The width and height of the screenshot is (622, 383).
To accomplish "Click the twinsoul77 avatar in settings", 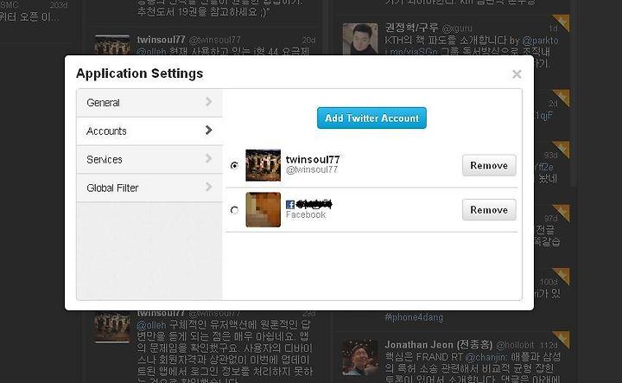I will coord(263,165).
